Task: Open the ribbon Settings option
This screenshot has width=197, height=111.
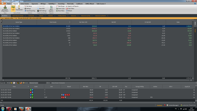Action: pos(28,8)
